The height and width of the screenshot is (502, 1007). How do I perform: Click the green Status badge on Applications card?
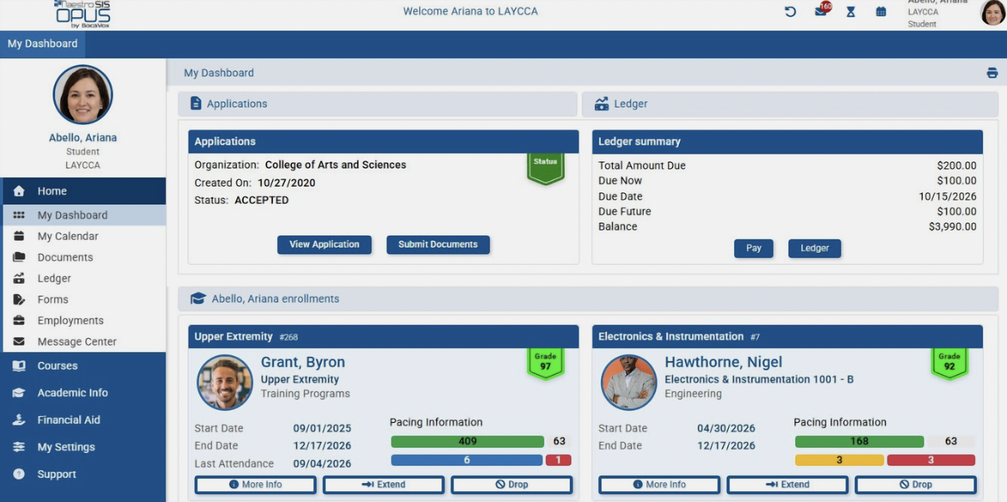tap(545, 169)
